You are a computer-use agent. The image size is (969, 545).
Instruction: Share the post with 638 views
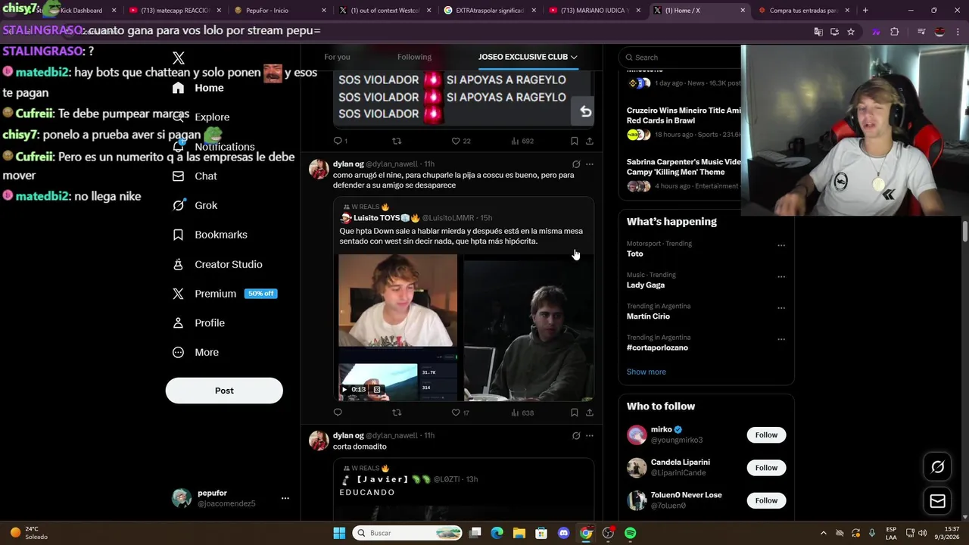point(589,413)
